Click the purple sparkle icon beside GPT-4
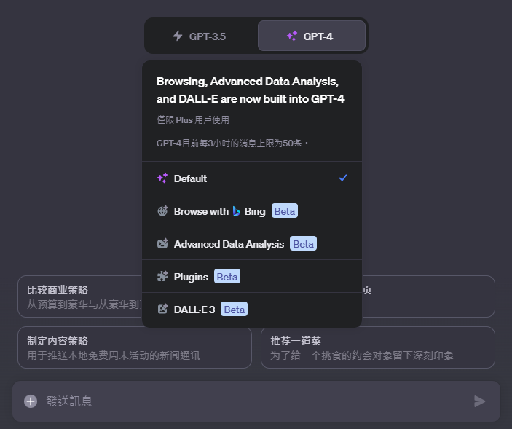Screen dimensions: 512x429 [x=292, y=36]
